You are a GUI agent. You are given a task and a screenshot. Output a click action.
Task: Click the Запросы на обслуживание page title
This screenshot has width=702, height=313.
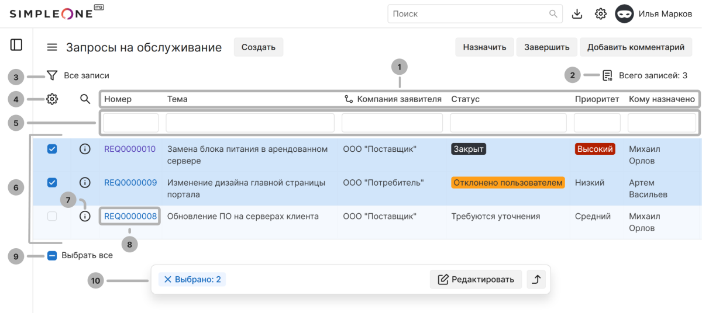pos(144,47)
